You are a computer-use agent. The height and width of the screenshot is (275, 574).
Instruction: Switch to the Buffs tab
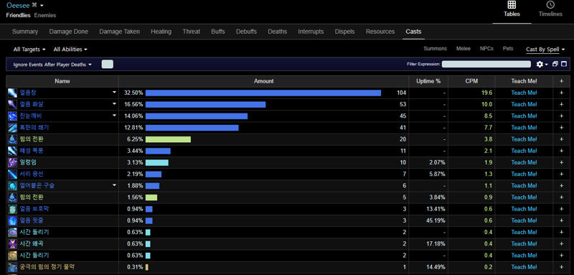[218, 32]
